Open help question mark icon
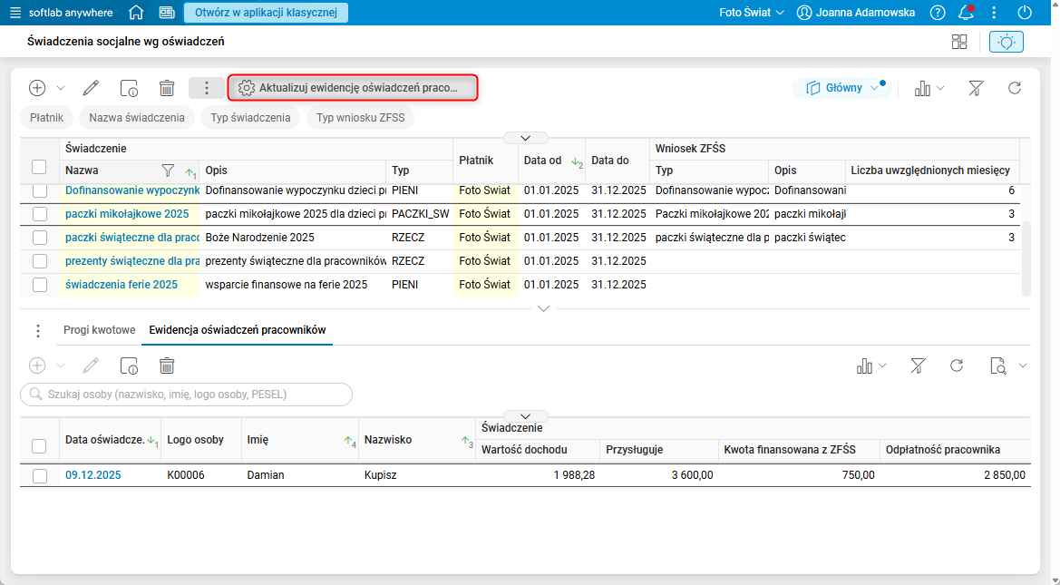The width and height of the screenshot is (1060, 585). point(938,13)
